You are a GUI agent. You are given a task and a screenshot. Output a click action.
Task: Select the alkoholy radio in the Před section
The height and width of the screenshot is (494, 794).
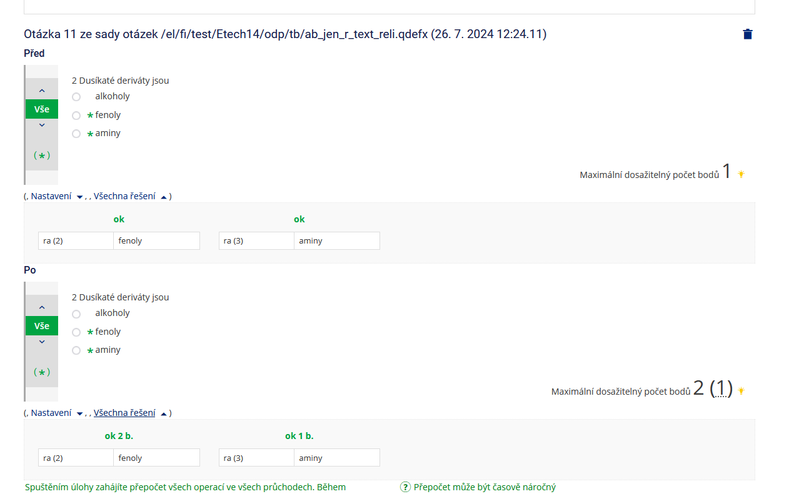click(x=76, y=97)
